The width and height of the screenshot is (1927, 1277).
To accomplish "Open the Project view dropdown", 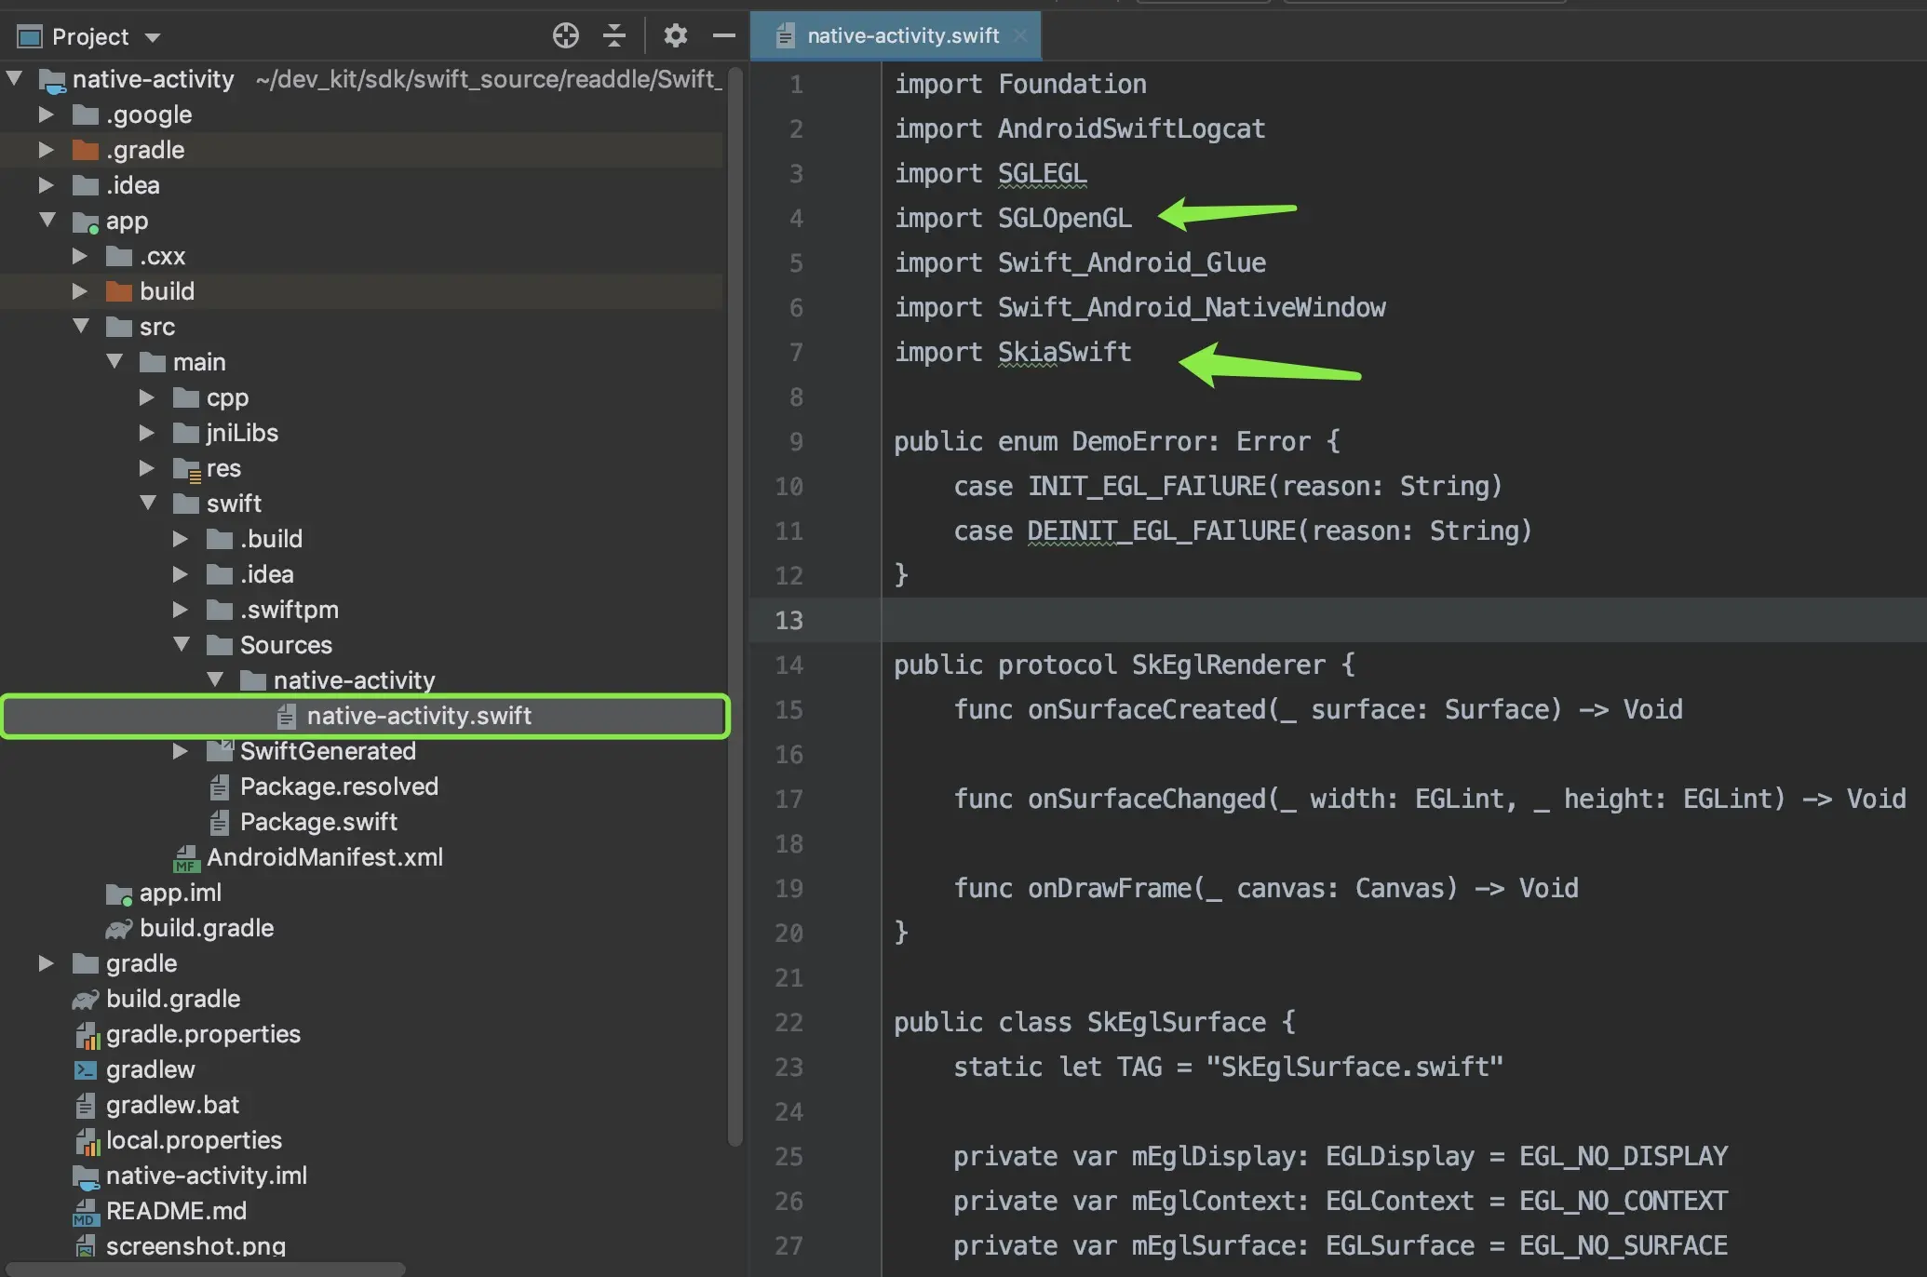I will pyautogui.click(x=153, y=37).
